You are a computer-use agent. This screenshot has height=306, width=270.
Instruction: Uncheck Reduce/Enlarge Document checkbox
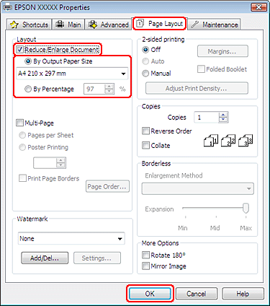coord(19,50)
